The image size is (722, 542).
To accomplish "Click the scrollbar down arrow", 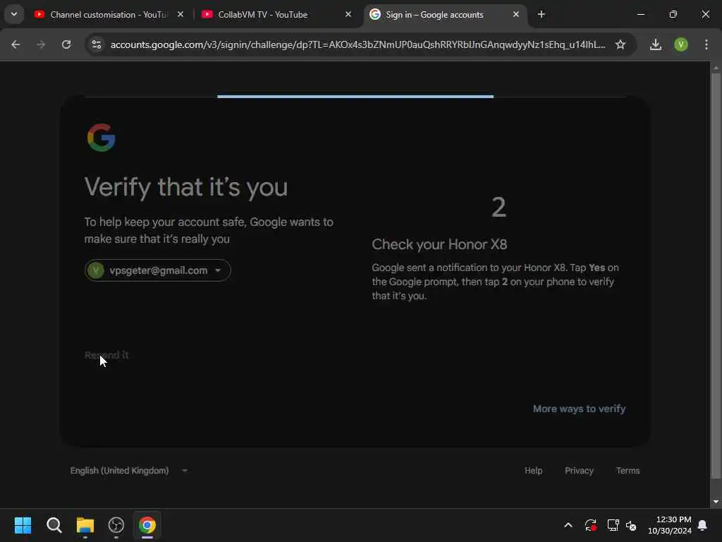I will (716, 502).
